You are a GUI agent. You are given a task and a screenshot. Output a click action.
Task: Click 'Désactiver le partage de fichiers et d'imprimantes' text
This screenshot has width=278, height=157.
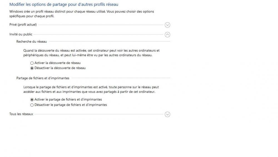[71, 105]
